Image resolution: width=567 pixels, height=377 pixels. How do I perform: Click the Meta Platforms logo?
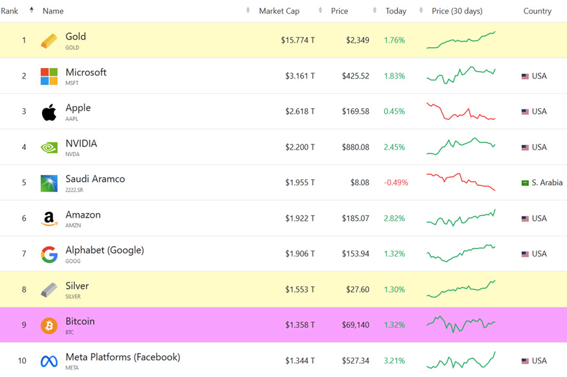(x=49, y=361)
